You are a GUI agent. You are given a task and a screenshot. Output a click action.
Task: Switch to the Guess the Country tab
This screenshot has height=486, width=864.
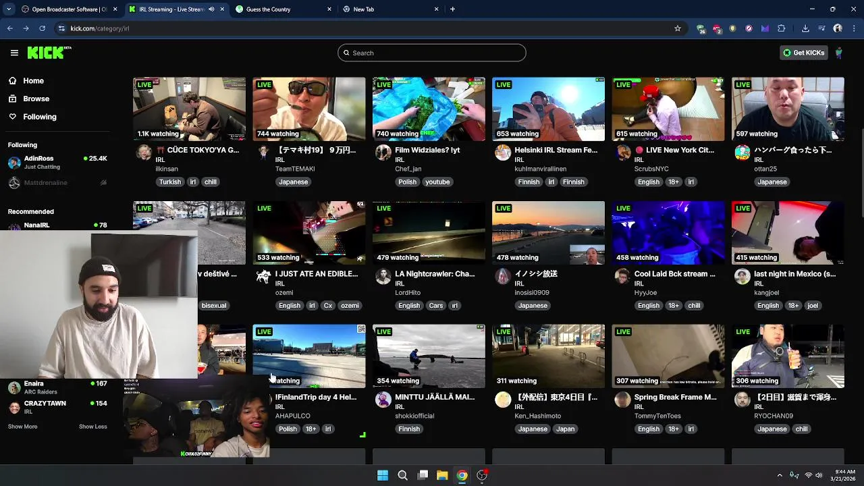(x=283, y=9)
